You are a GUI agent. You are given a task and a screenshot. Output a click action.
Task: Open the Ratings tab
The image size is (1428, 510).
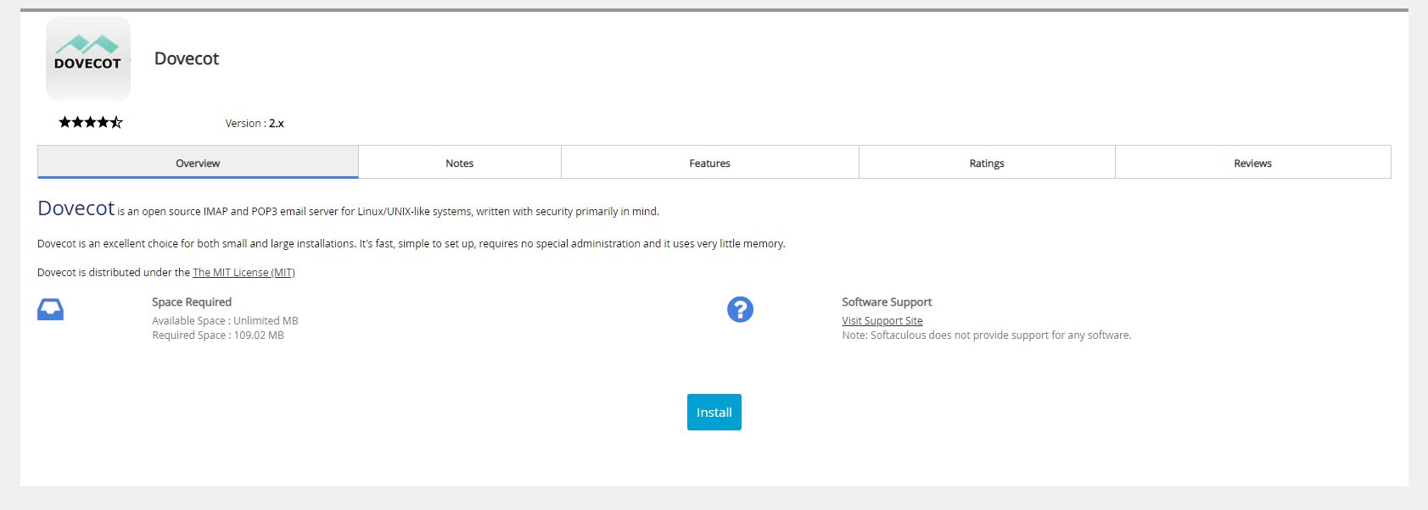pos(987,163)
